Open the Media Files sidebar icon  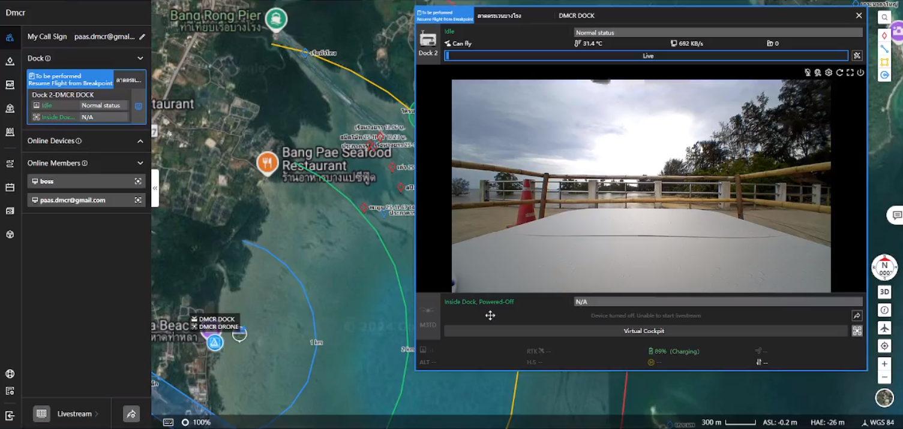[x=10, y=211]
